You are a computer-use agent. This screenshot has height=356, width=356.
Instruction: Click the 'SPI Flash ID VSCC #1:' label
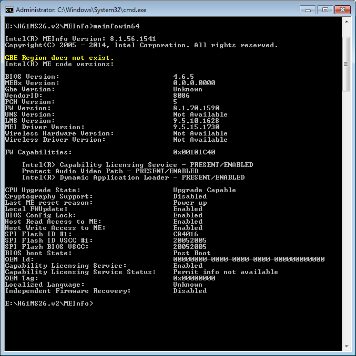tap(49, 240)
